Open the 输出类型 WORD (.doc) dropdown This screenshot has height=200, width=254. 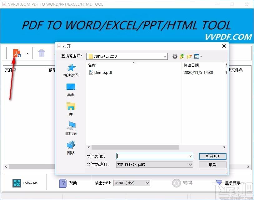pos(132,183)
